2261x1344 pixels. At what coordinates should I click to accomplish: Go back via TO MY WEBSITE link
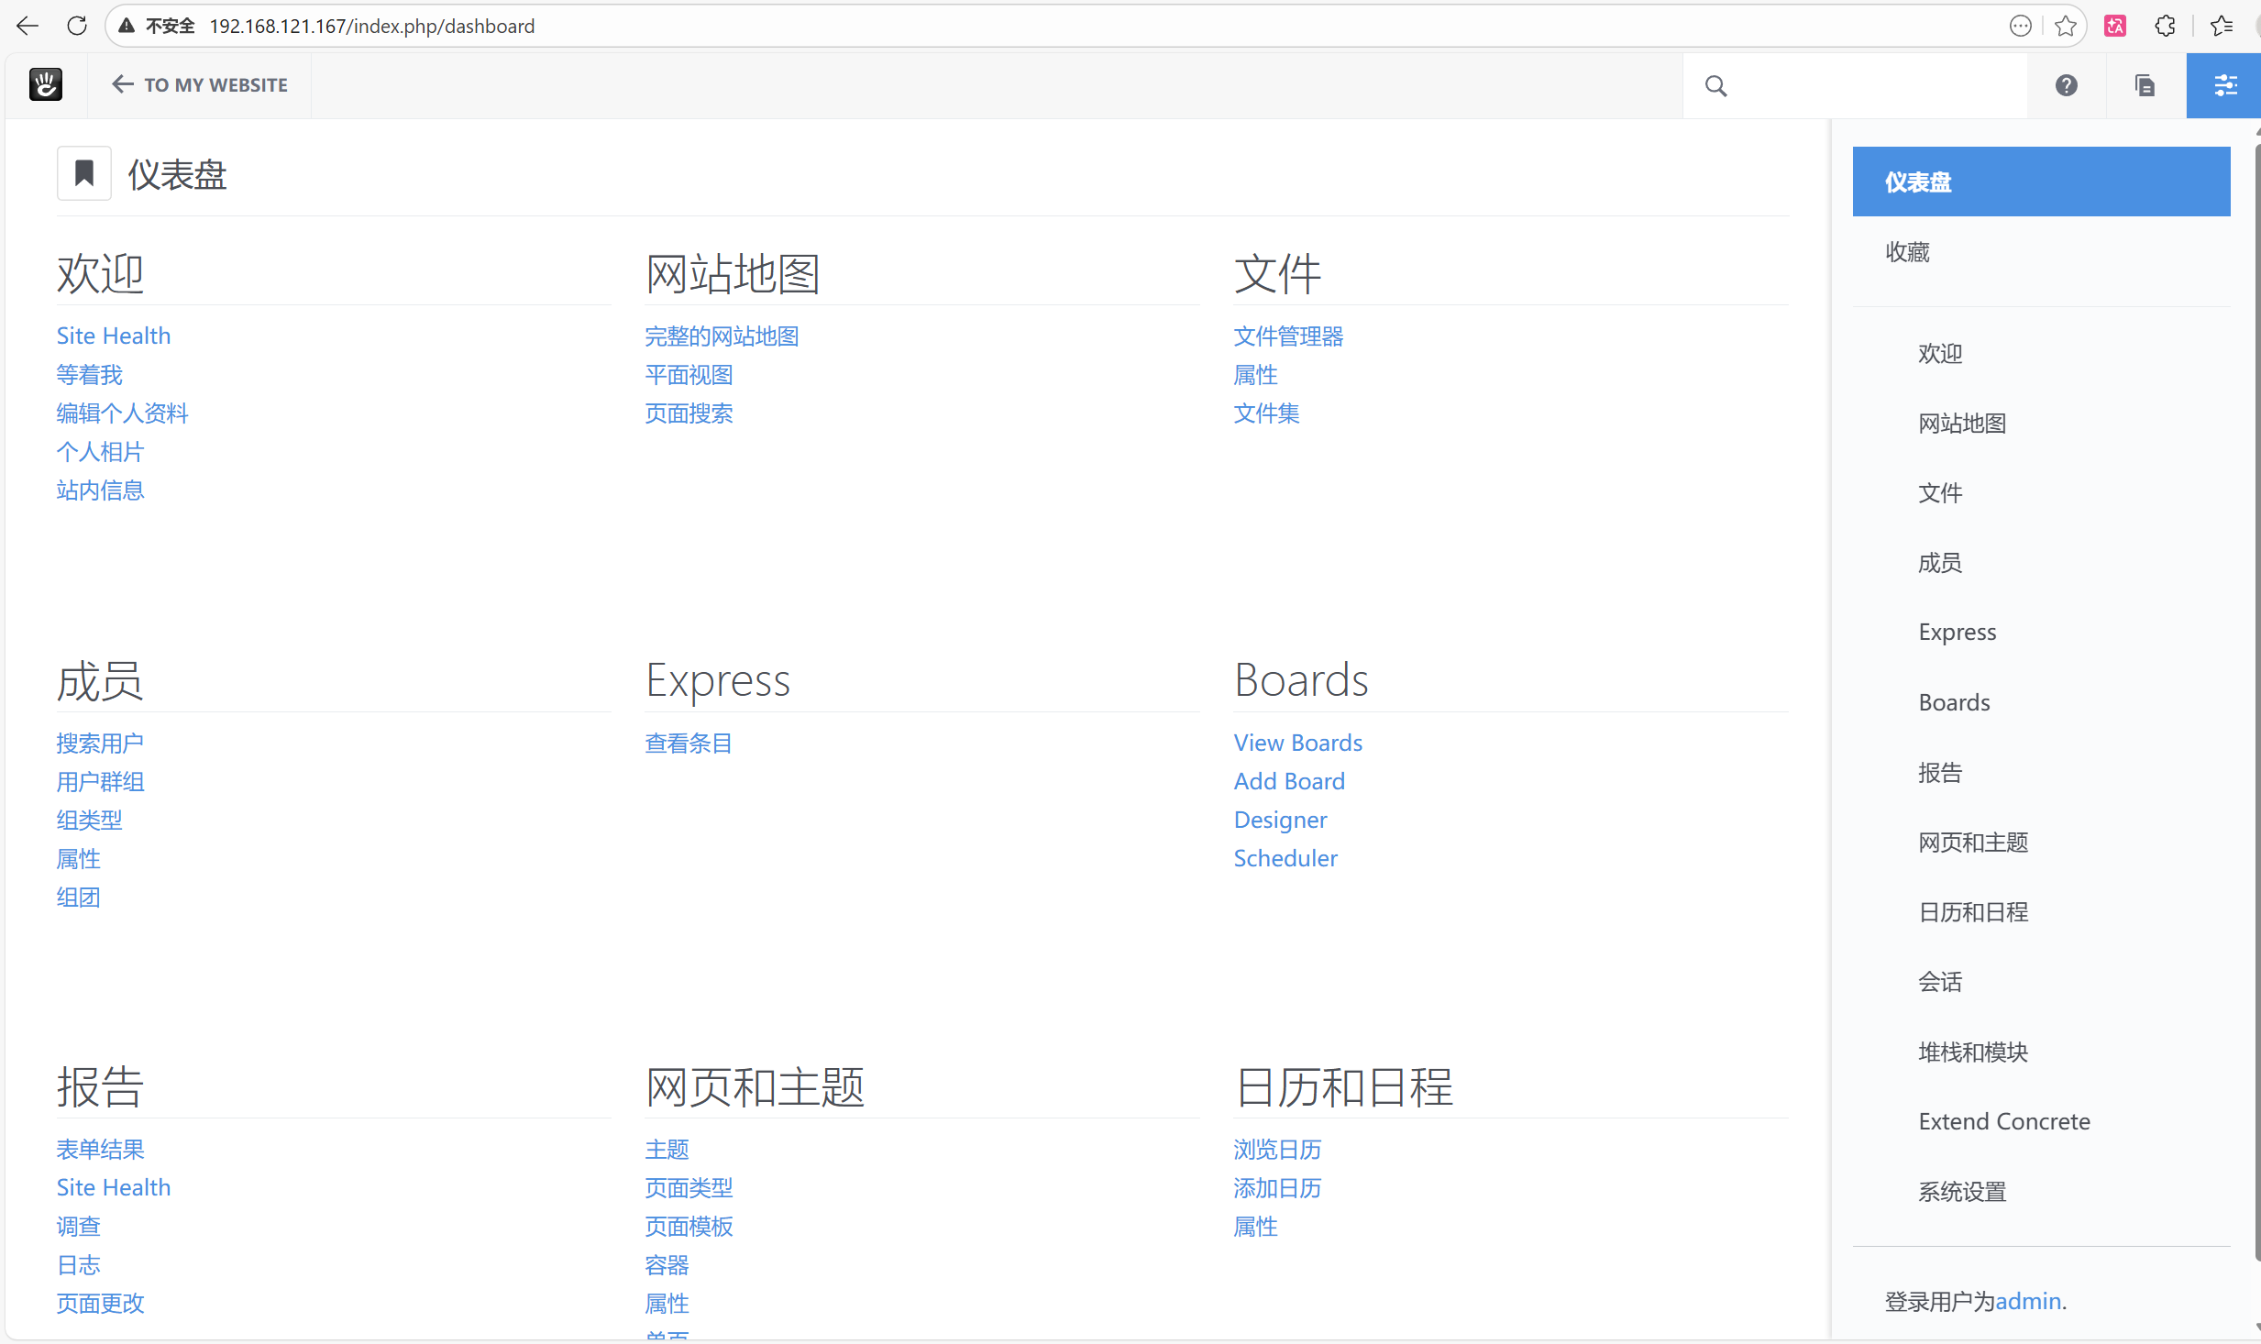(199, 84)
